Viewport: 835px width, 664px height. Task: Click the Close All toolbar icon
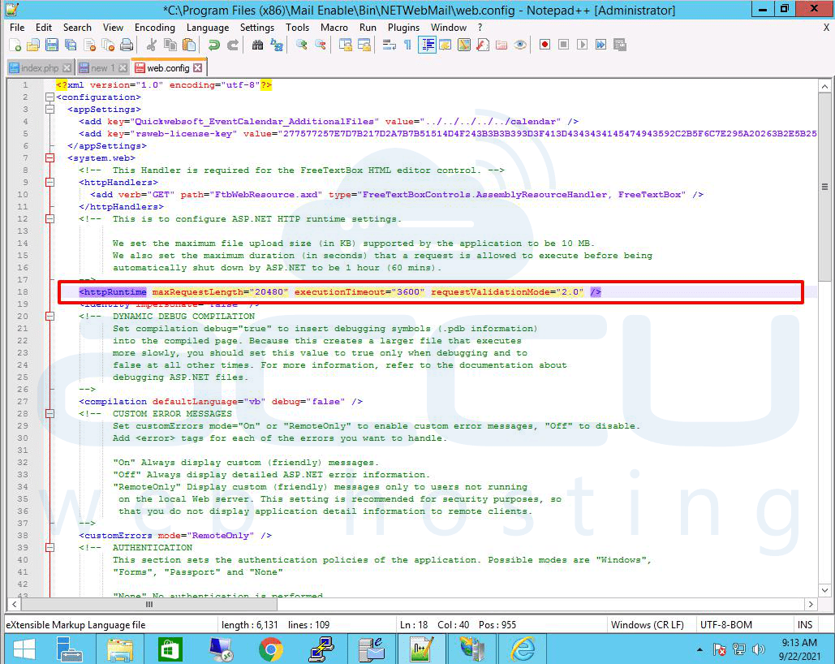click(x=108, y=45)
